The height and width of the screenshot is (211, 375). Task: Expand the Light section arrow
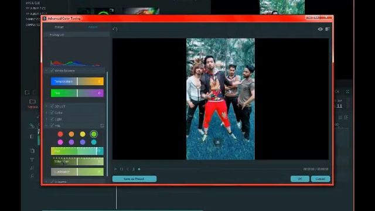coord(47,119)
